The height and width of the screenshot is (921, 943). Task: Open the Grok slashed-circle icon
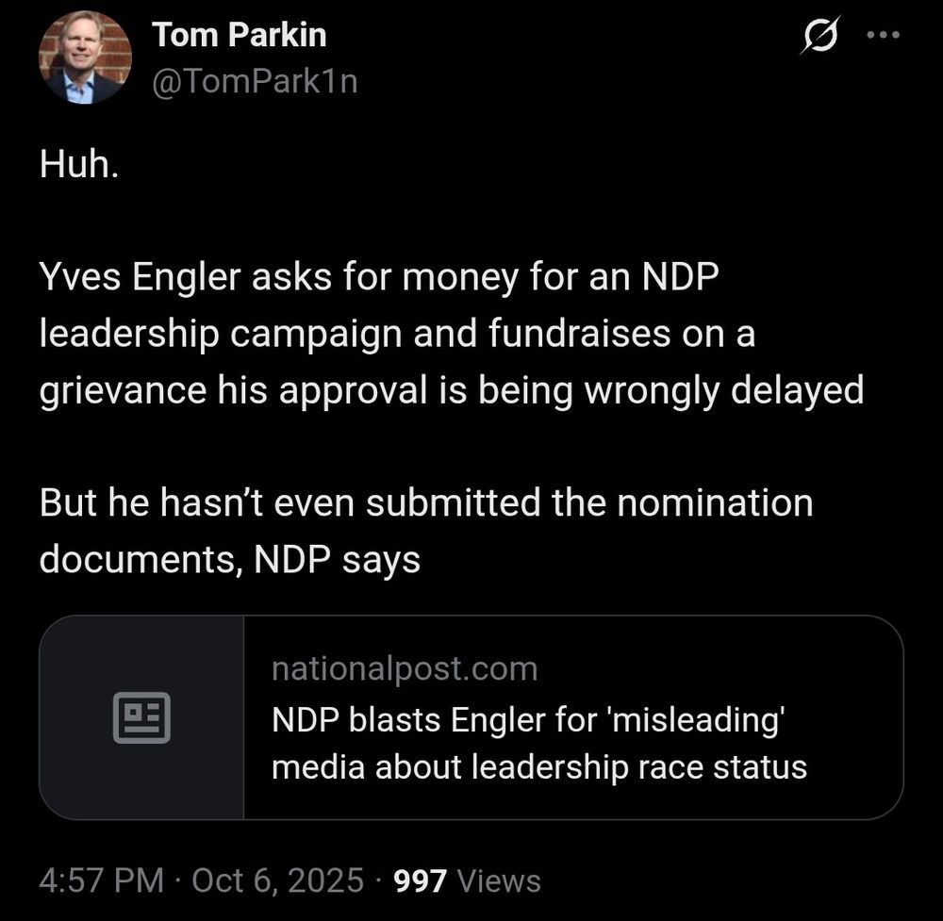pos(818,38)
